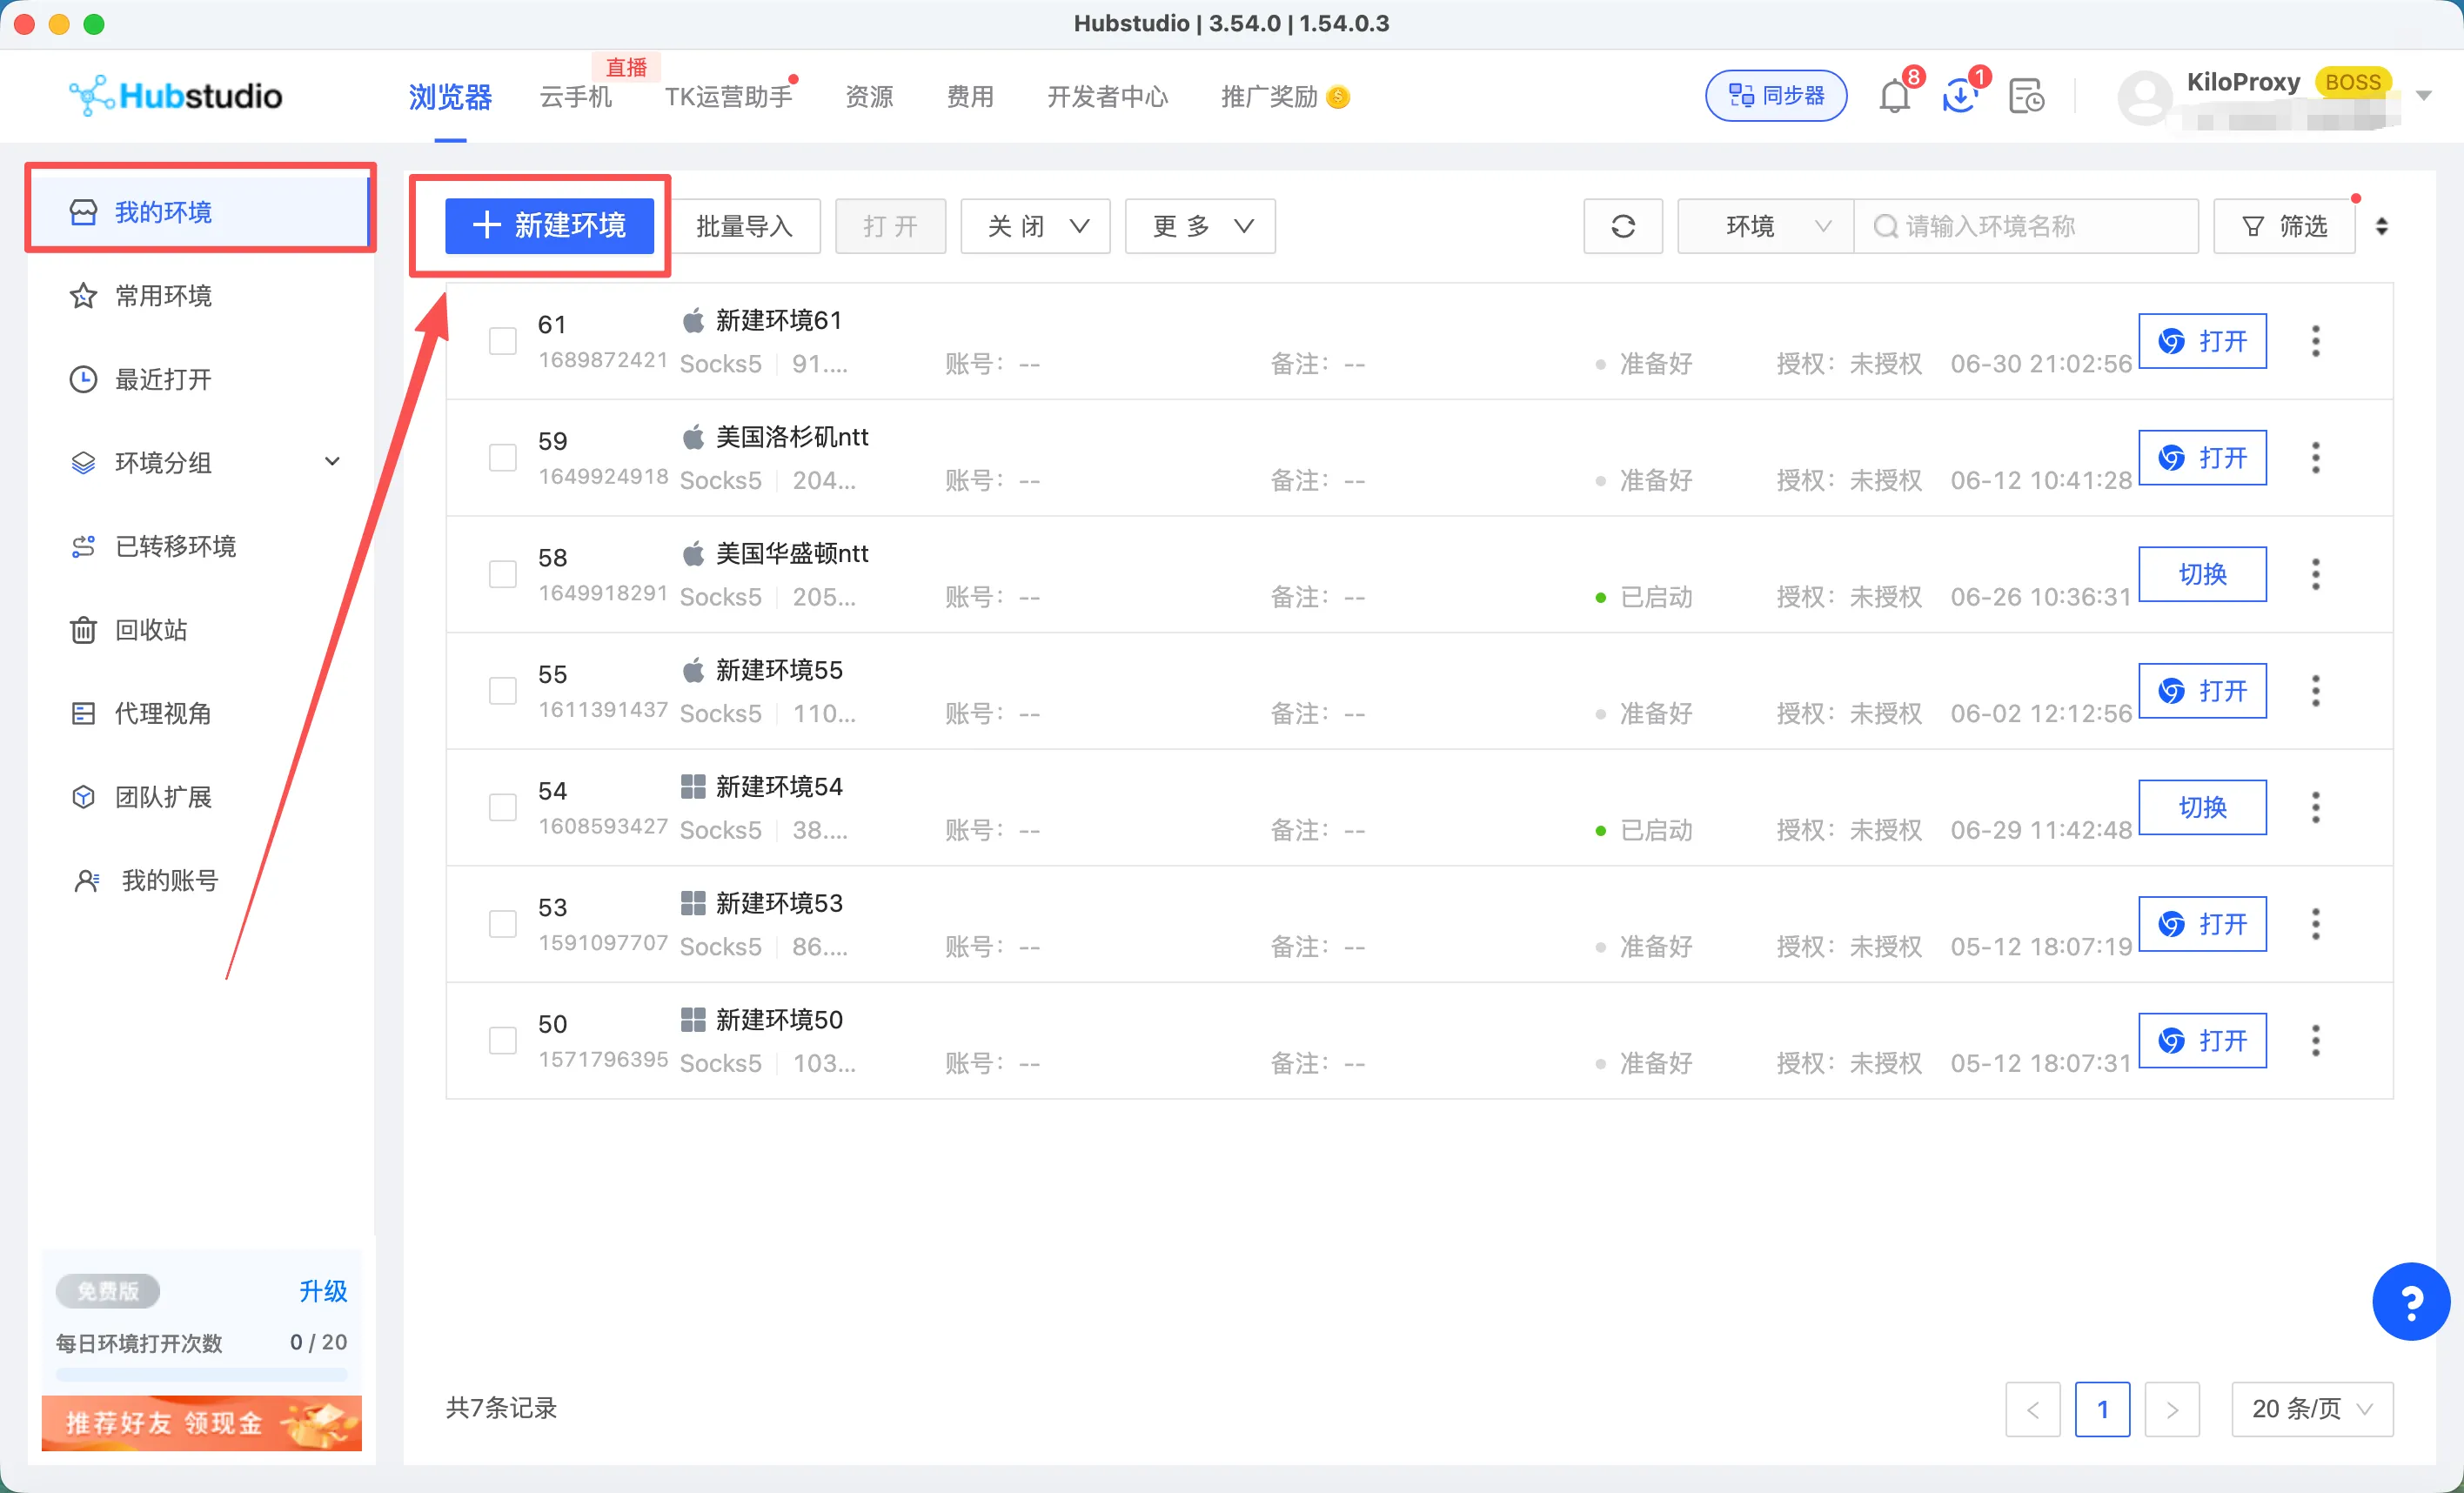2464x1493 pixels.
Task: Open 回收站 trash in sidebar
Action: (x=200, y=630)
